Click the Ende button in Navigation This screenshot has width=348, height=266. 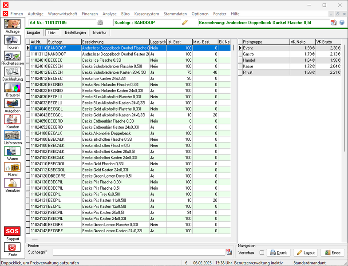(x=332, y=253)
